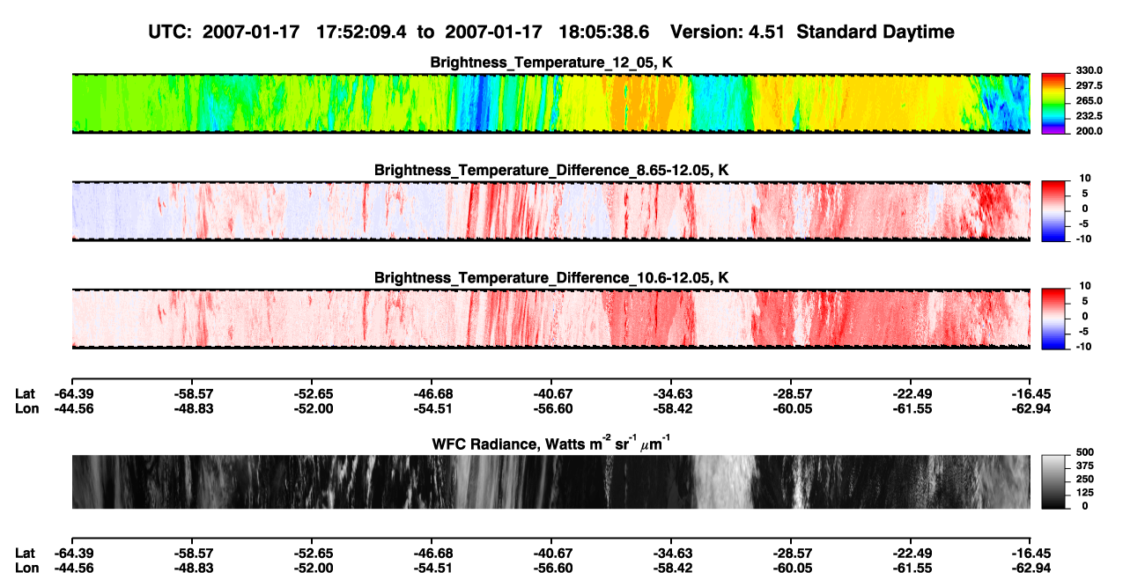
Task: Click the rainbow colorbar for Brightness_Temperature_12_05
Action: pos(1054,103)
